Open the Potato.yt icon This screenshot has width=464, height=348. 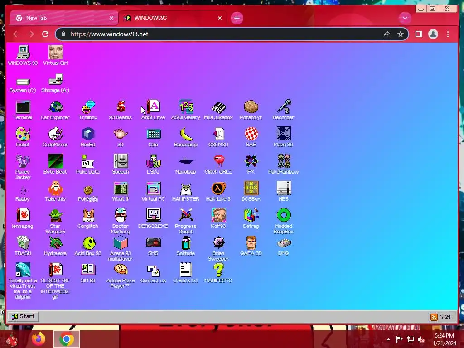pyautogui.click(x=251, y=110)
